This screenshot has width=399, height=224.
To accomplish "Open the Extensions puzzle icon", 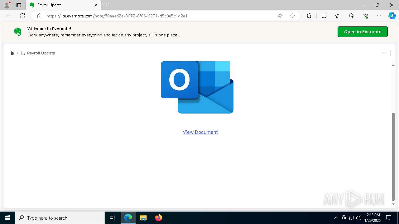I will tap(309, 16).
